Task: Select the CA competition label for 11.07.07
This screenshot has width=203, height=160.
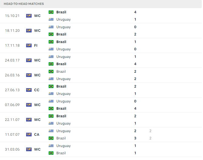Action: point(37,135)
